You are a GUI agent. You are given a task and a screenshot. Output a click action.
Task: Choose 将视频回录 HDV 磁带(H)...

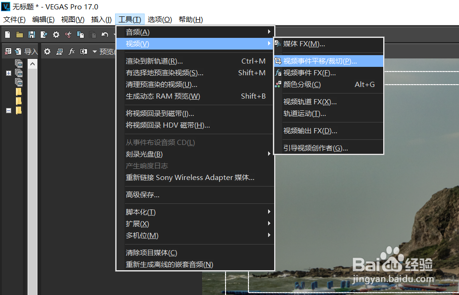(x=195, y=125)
